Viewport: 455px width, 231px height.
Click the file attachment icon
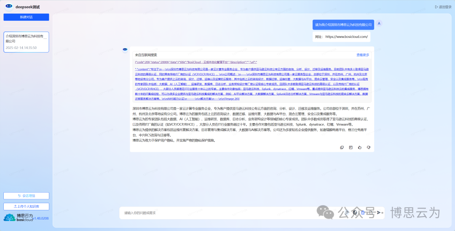[x=371, y=213]
